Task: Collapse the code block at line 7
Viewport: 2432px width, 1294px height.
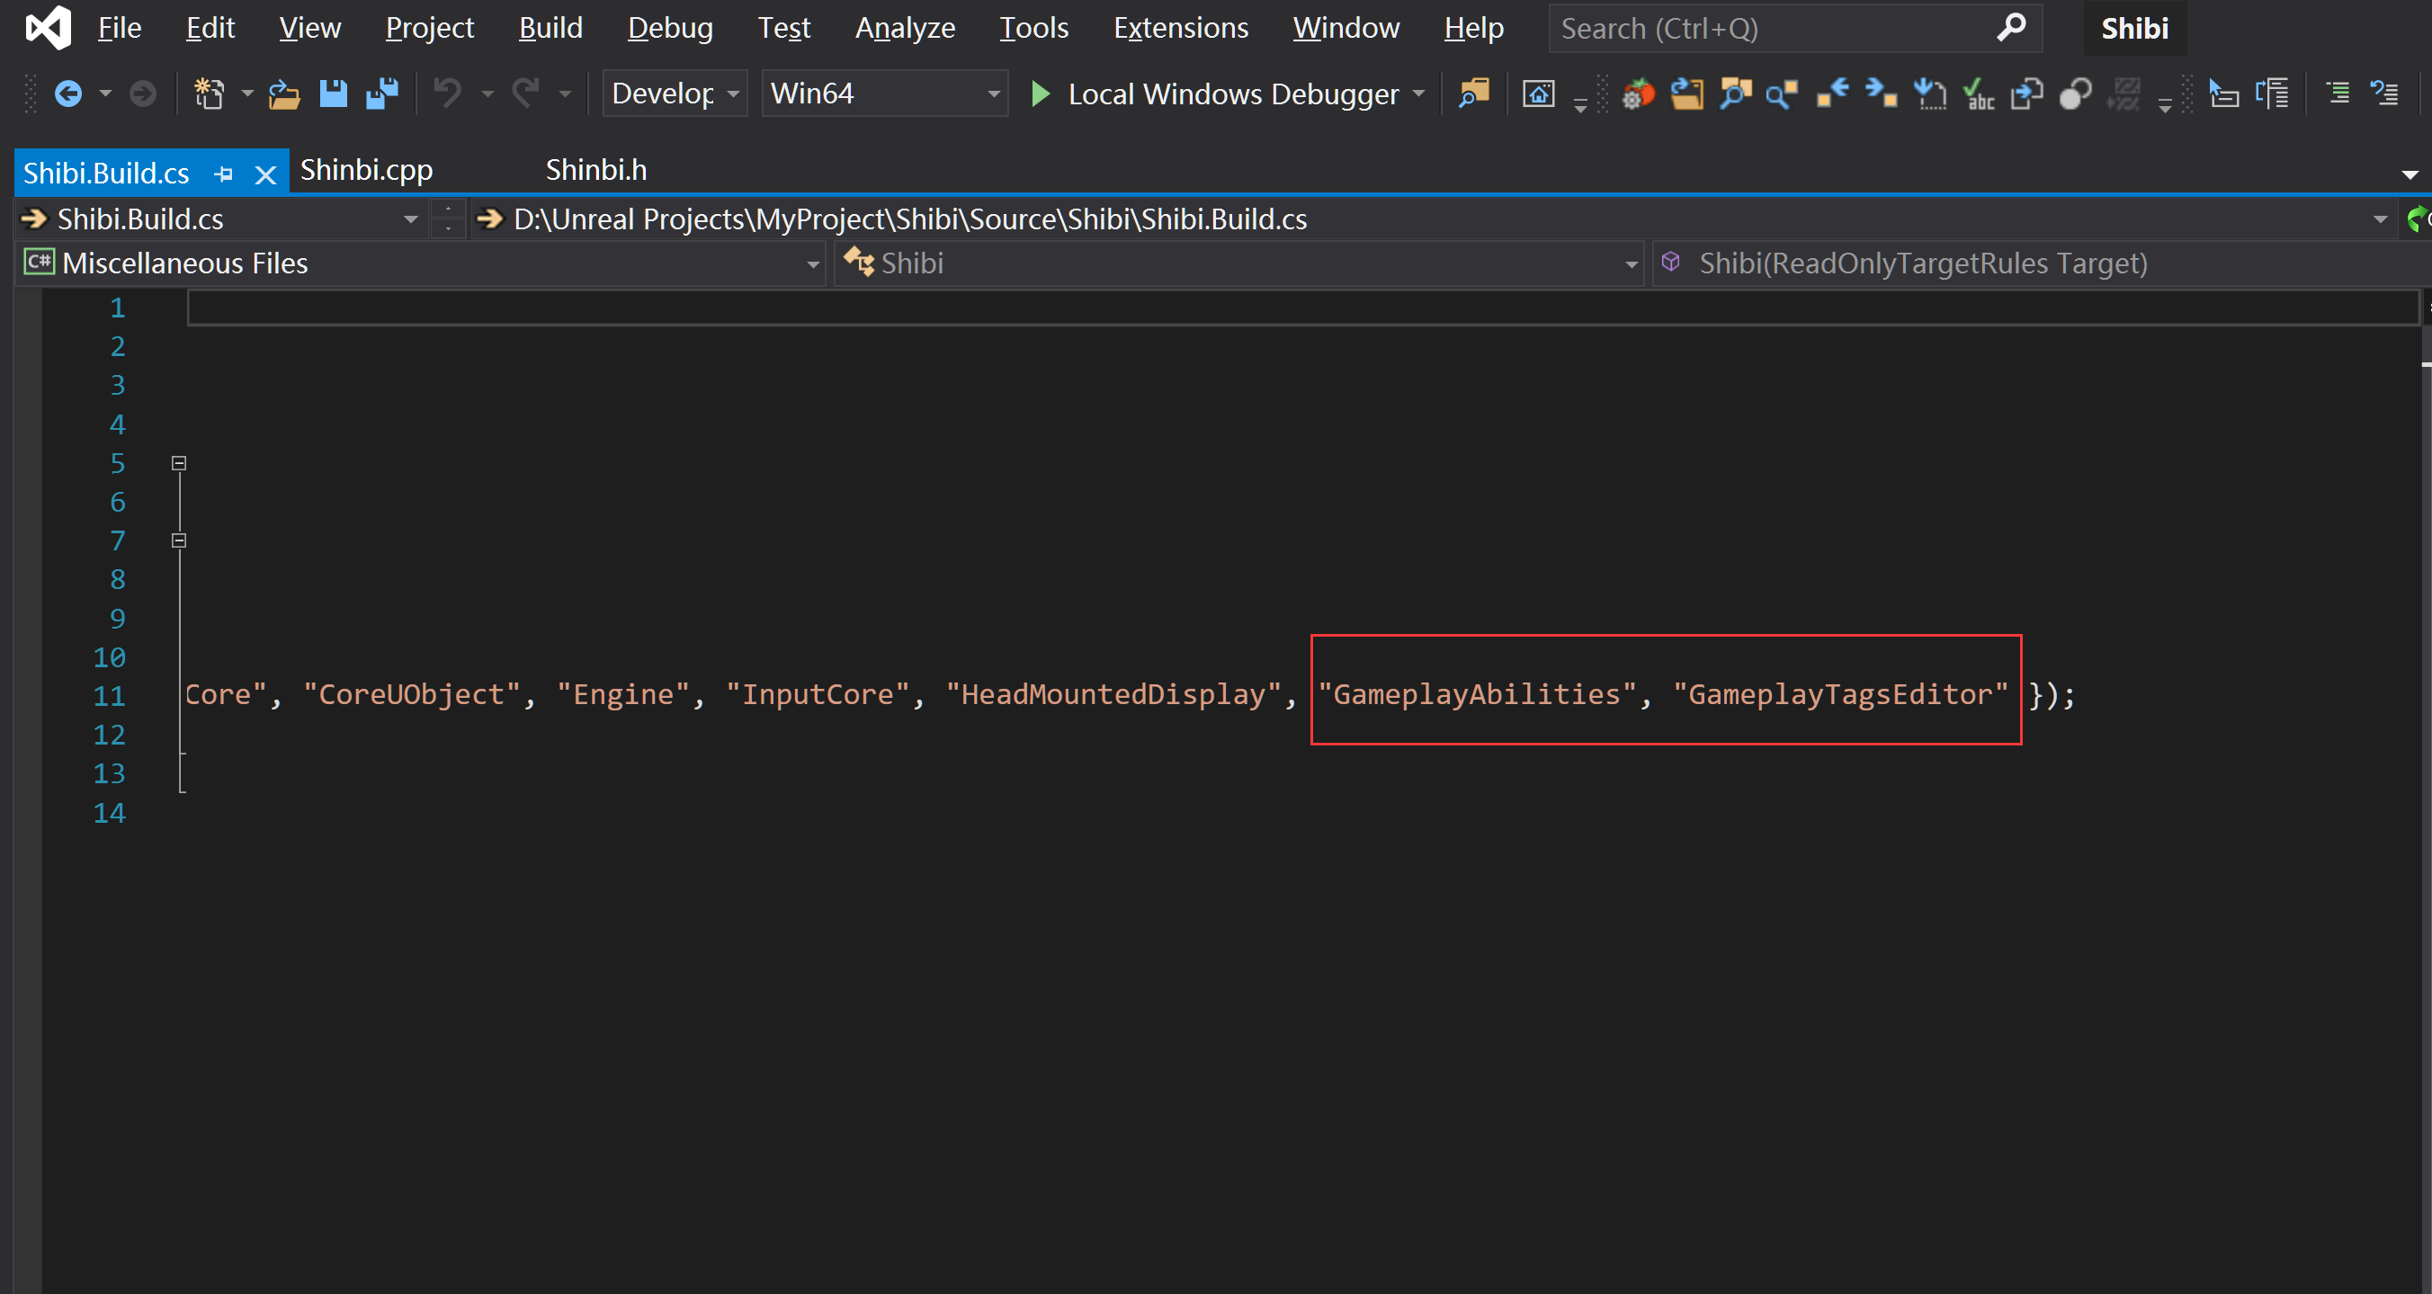Action: 179,540
